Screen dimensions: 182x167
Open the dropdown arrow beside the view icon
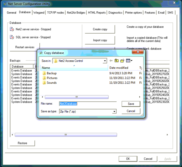click(132, 61)
